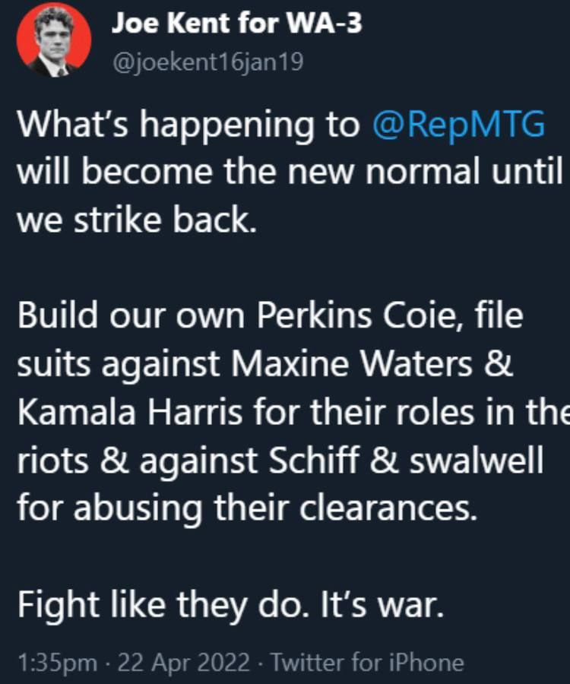The width and height of the screenshot is (570, 684).
Task: Click the words "Build our own"
Action: [x=133, y=315]
